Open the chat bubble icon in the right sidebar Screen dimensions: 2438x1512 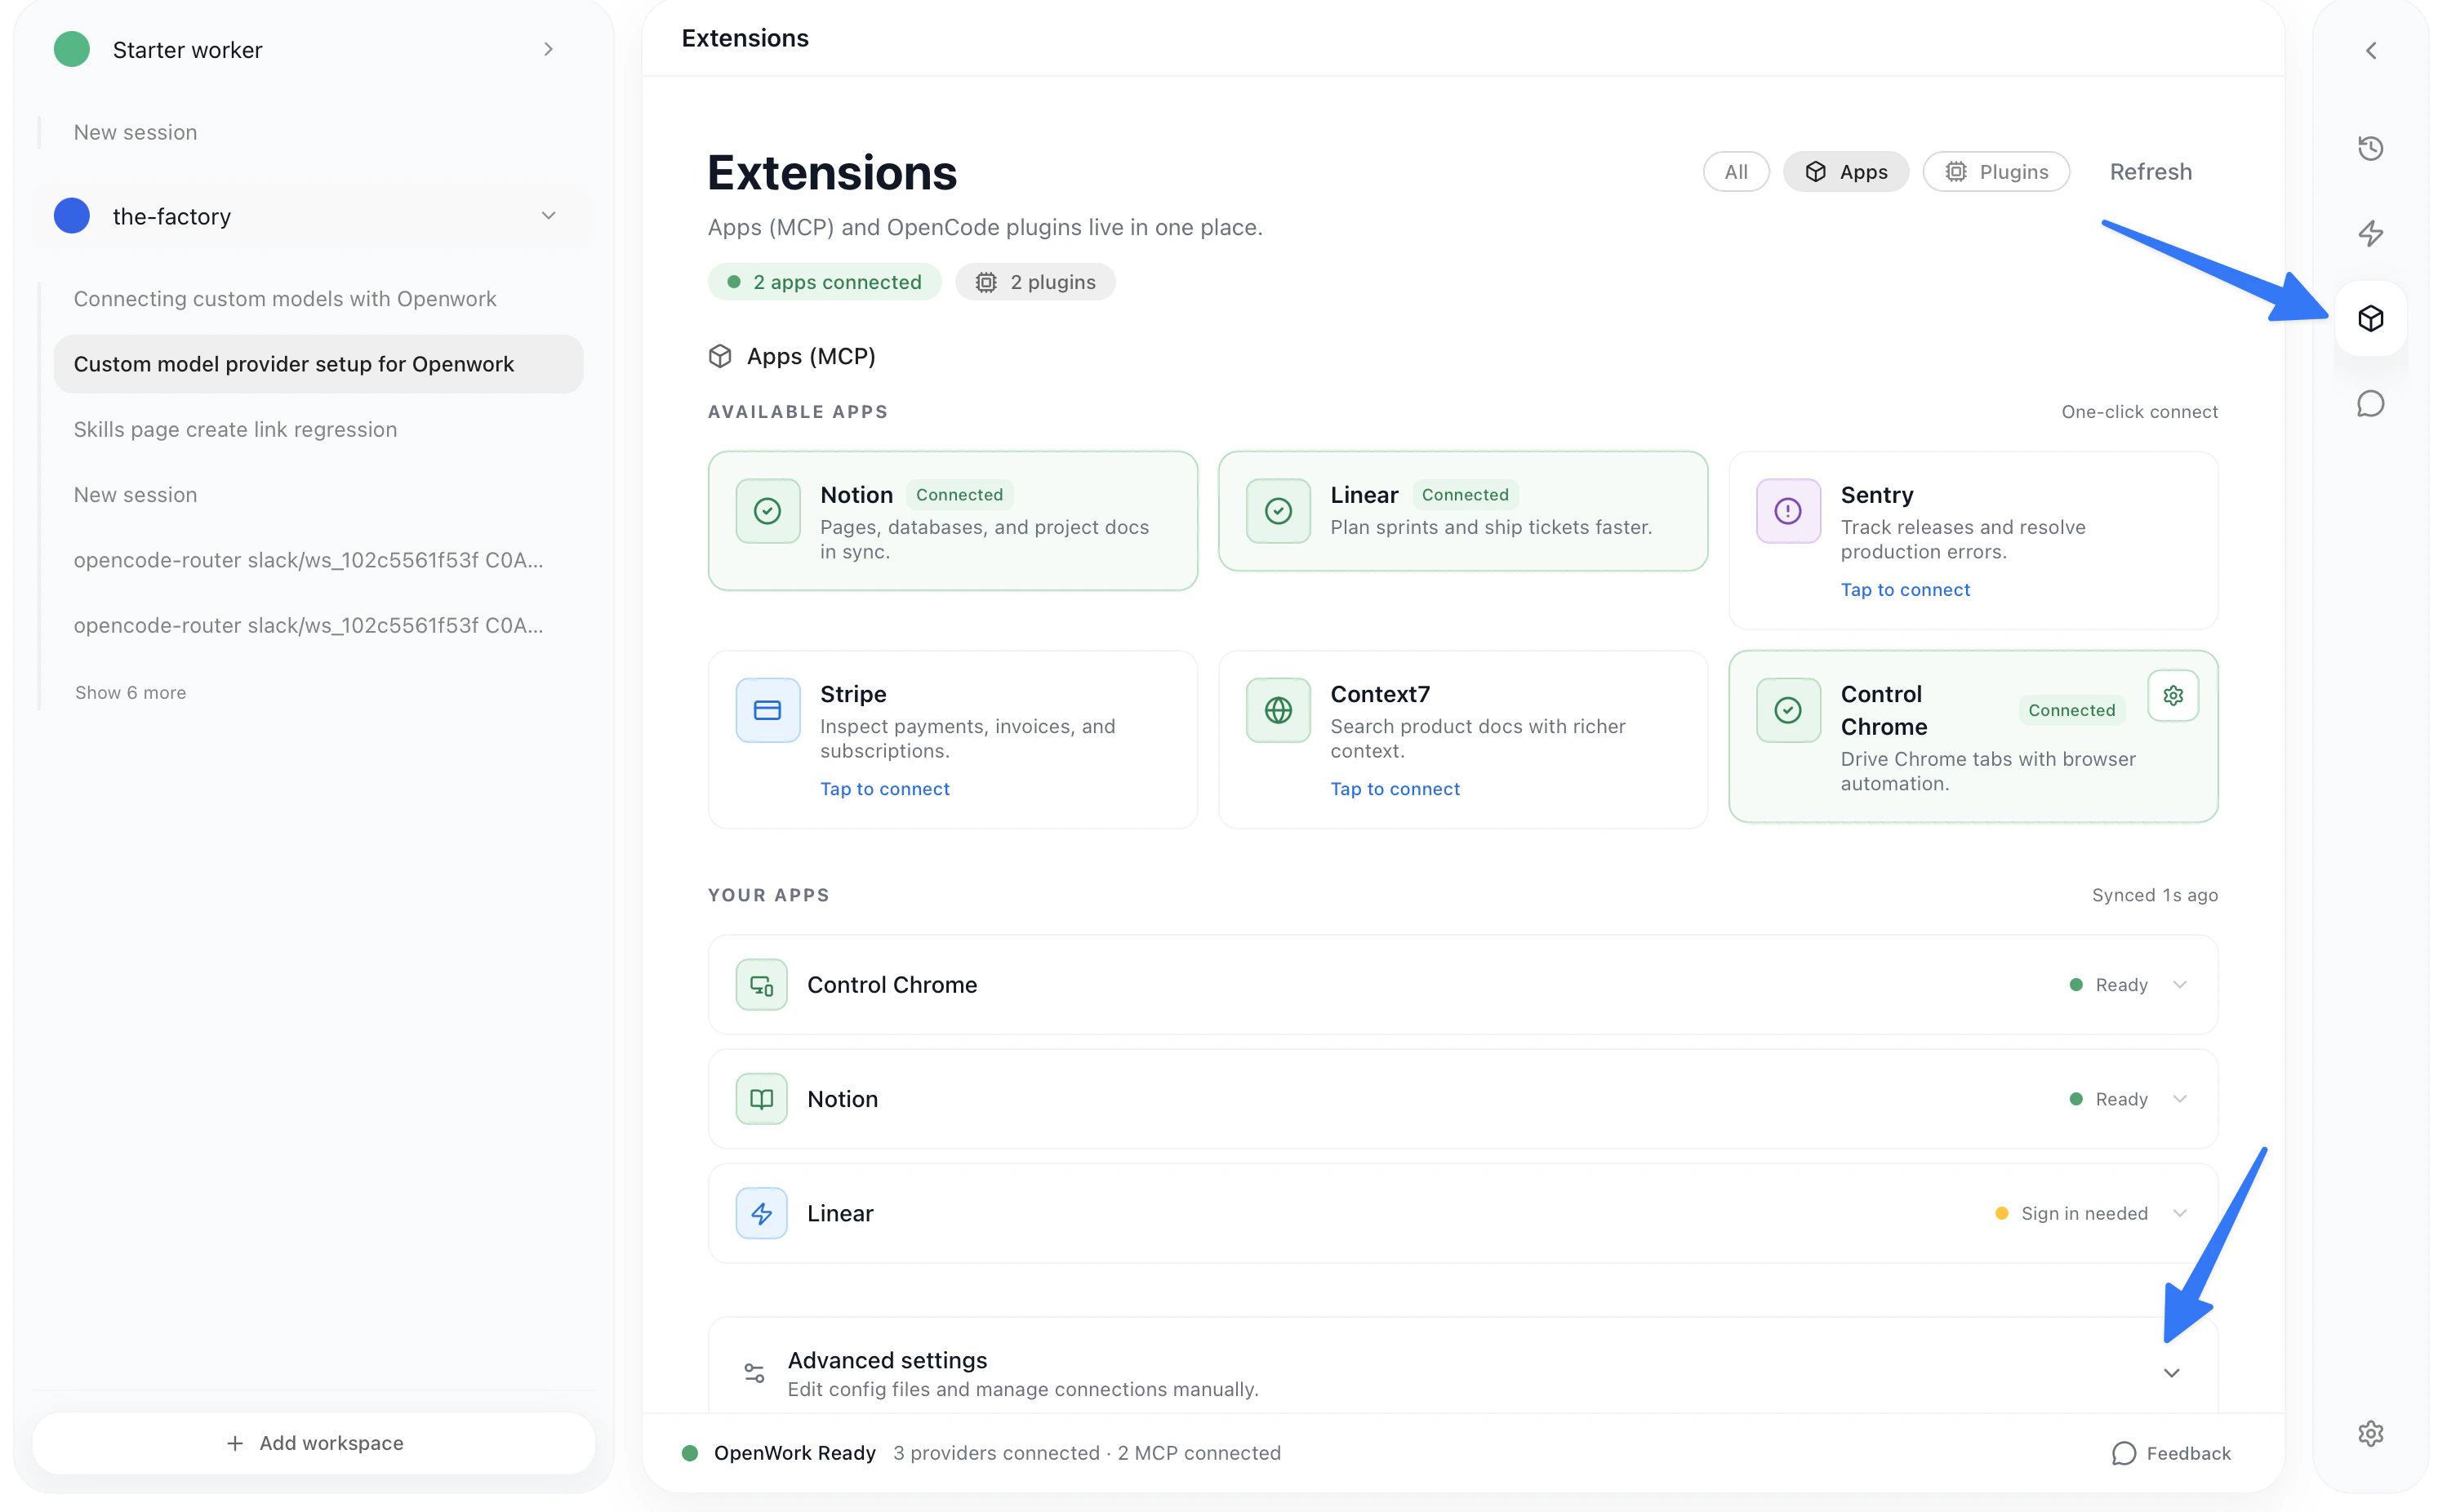[x=2370, y=403]
